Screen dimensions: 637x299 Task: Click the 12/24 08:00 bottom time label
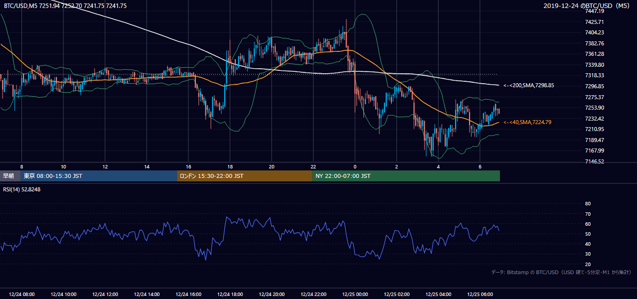[21, 295]
